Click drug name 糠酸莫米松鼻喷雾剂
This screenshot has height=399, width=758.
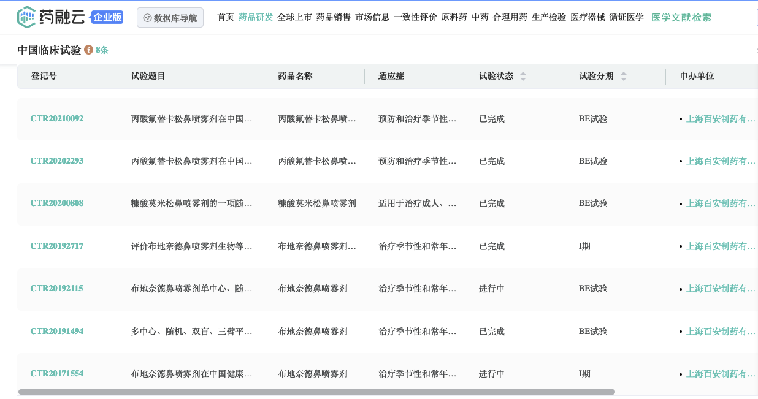click(x=317, y=203)
